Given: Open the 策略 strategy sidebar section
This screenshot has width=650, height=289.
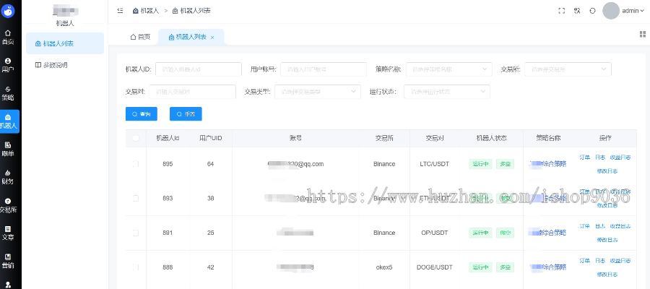Looking at the screenshot, I should point(8,93).
